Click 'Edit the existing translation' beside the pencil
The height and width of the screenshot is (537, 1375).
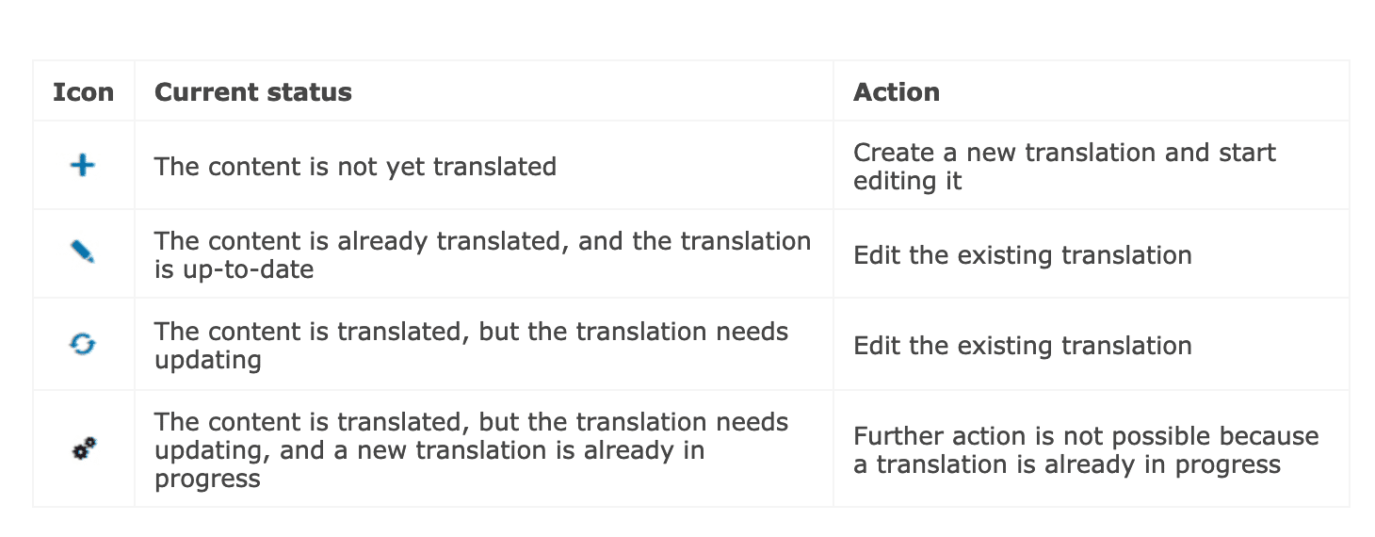[x=1022, y=255]
